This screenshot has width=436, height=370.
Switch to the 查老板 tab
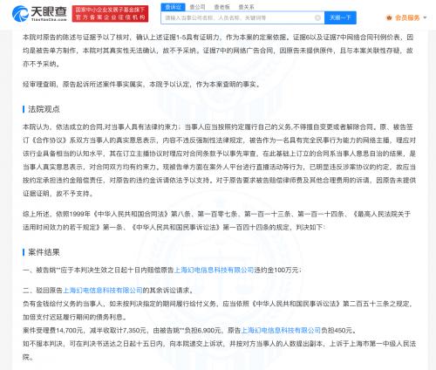click(221, 7)
